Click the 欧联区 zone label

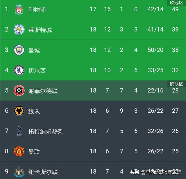coord(176,84)
